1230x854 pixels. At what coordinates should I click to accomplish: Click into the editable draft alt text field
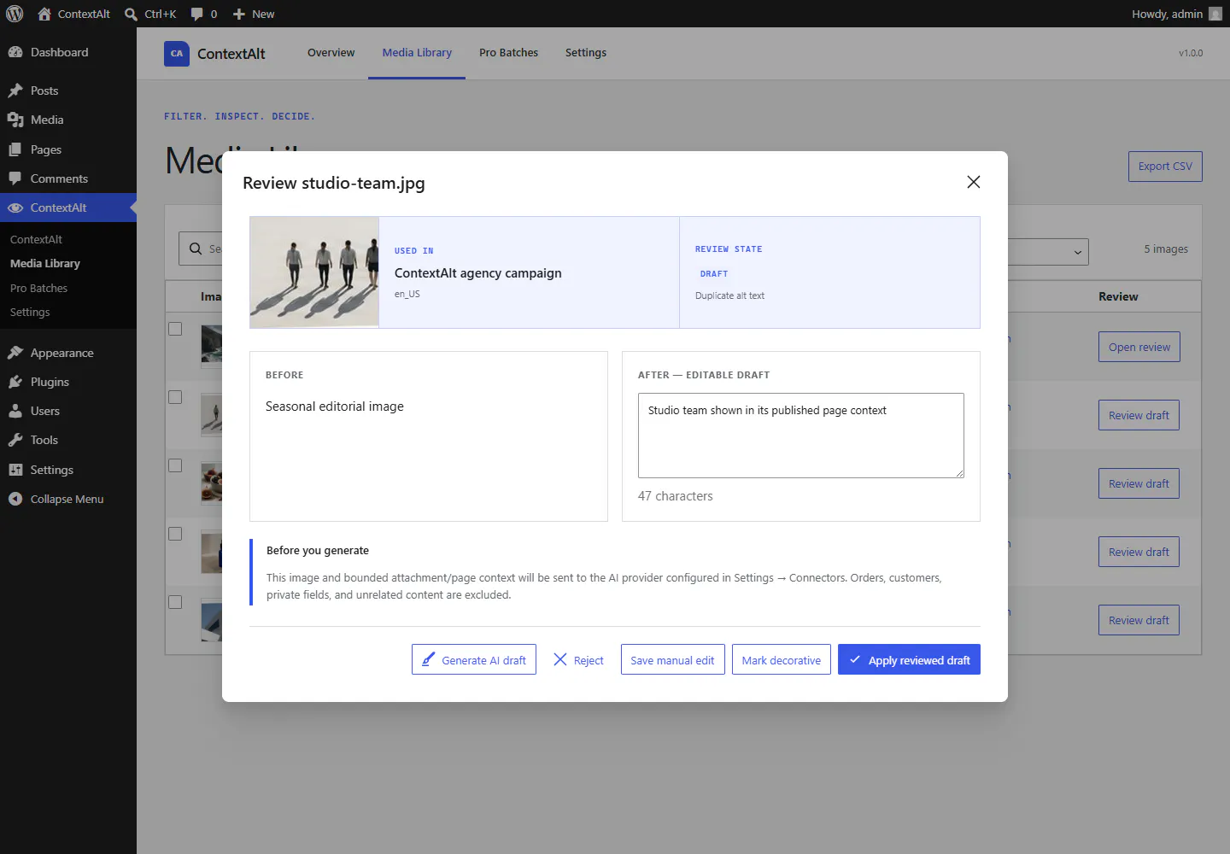pos(801,436)
